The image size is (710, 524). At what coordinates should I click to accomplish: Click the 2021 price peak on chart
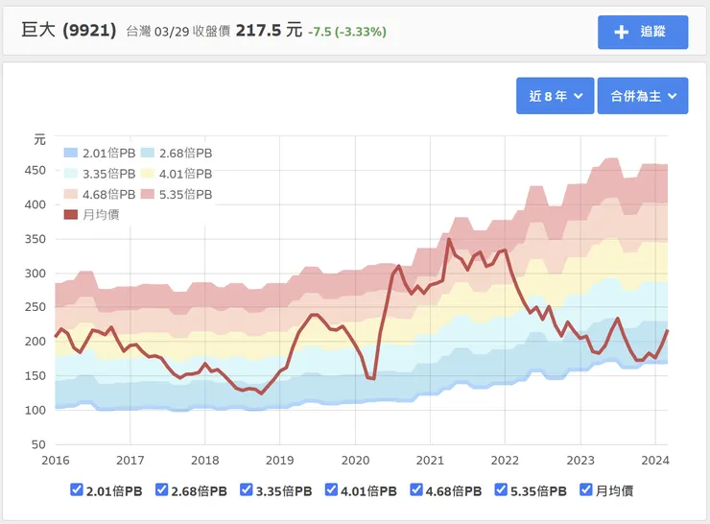[x=449, y=240]
